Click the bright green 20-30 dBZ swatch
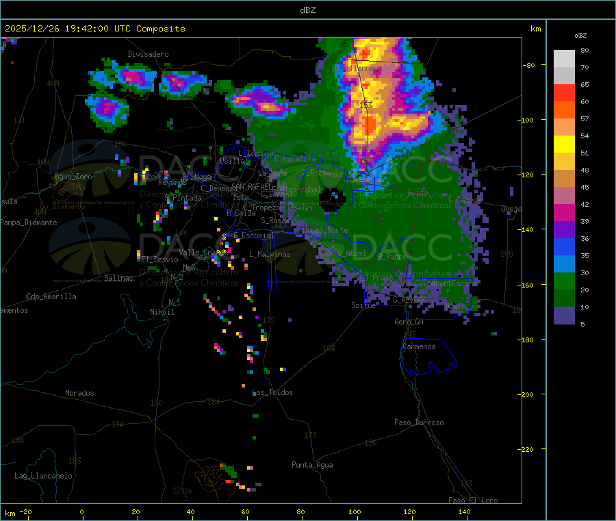616x521 pixels. point(564,281)
